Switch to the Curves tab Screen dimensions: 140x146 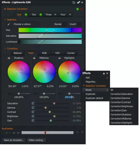pyautogui.click(x=71, y=53)
